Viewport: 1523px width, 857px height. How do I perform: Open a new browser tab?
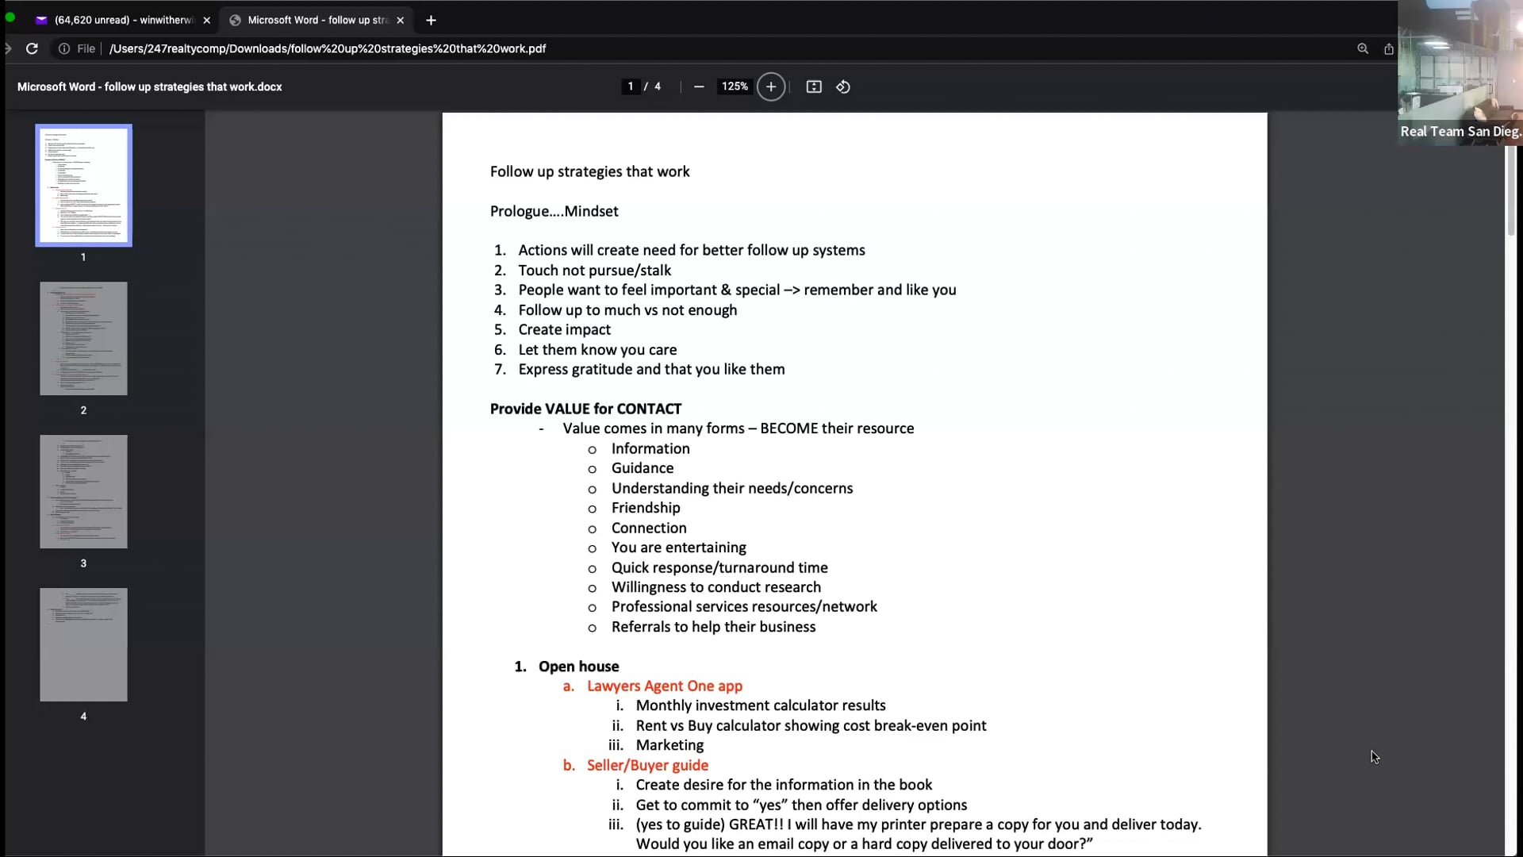click(x=431, y=20)
